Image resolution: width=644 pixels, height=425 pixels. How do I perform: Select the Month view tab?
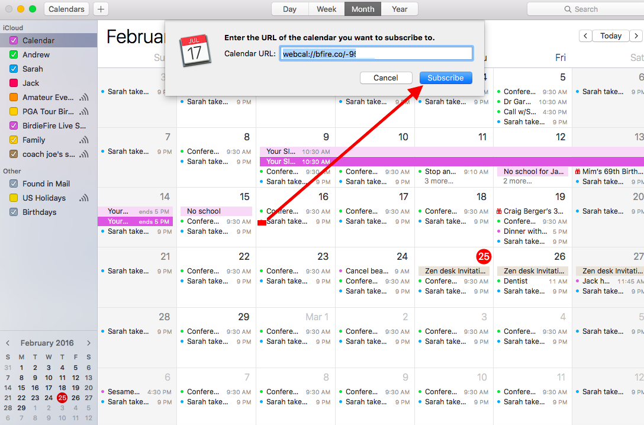tap(363, 9)
